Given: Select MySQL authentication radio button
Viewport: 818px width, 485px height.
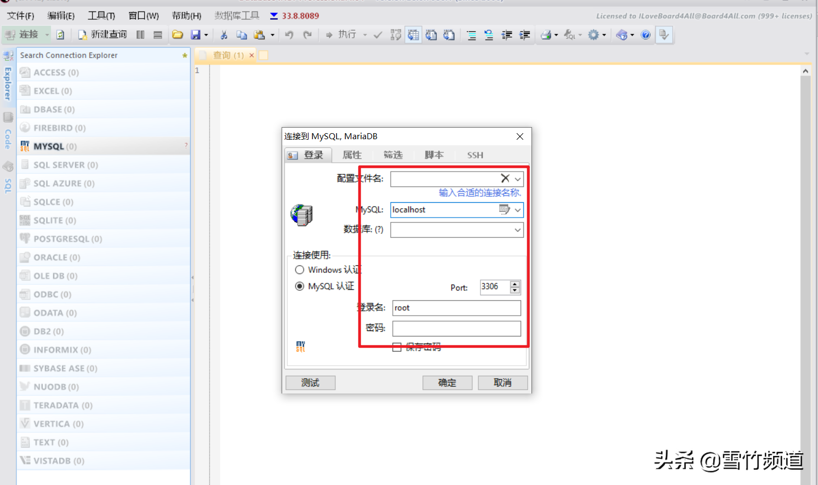Looking at the screenshot, I should click(x=300, y=286).
